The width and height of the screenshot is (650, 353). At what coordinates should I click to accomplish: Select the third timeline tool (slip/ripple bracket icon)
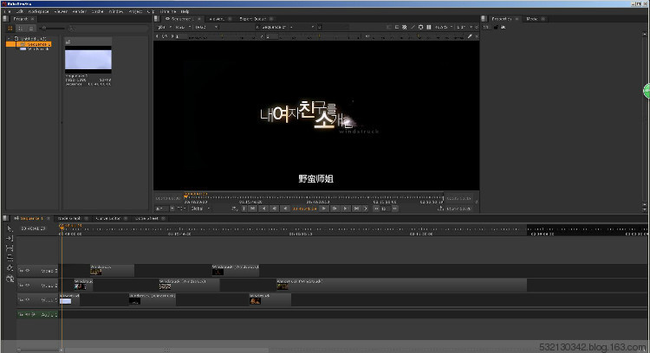(x=10, y=248)
